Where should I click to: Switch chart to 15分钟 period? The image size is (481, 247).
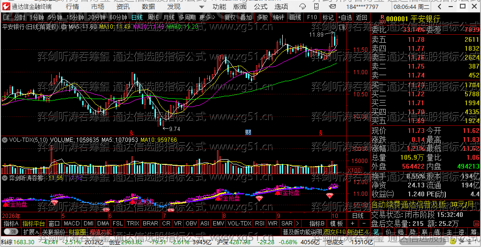75,17
